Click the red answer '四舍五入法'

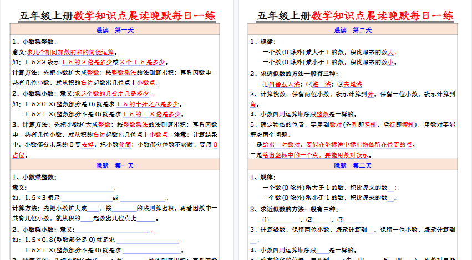[284, 85]
